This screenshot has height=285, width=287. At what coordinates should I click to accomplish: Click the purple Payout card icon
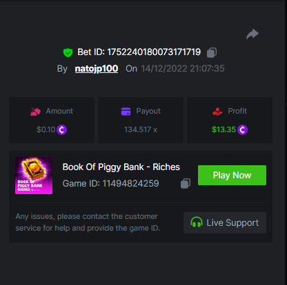[x=126, y=112]
